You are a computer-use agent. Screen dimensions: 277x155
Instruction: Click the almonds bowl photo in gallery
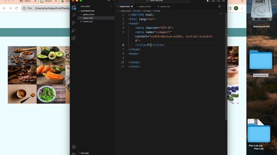[x=22, y=56]
